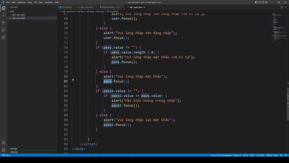Click the highlighted 'pass' word on line 81
The height and width of the screenshot is (163, 289).
(x=107, y=81)
